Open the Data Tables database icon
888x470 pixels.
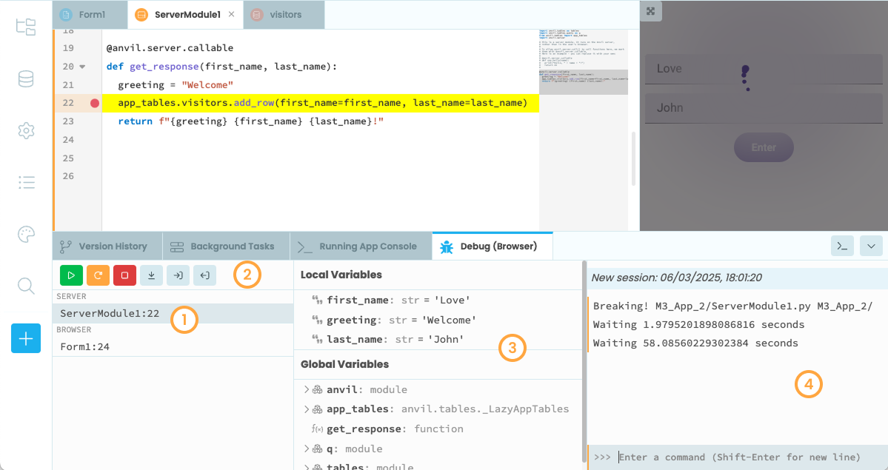tap(25, 78)
